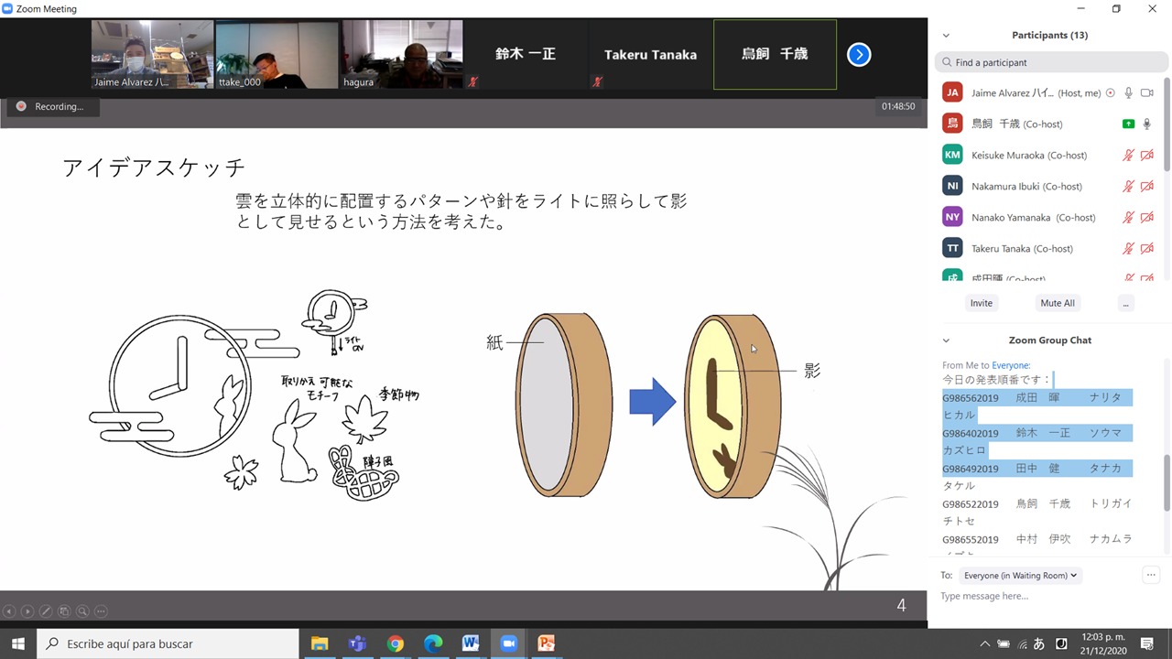Select Jaime Alvarez video thumbnail
The width and height of the screenshot is (1172, 659).
point(152,55)
